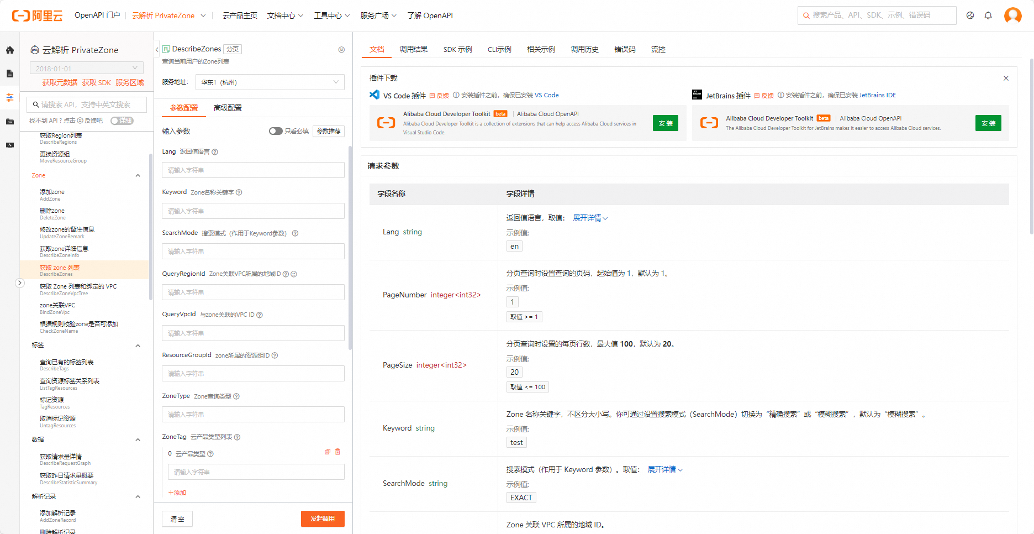Open the 2018-01-01 version dropdown
The image size is (1034, 534).
pyautogui.click(x=87, y=68)
